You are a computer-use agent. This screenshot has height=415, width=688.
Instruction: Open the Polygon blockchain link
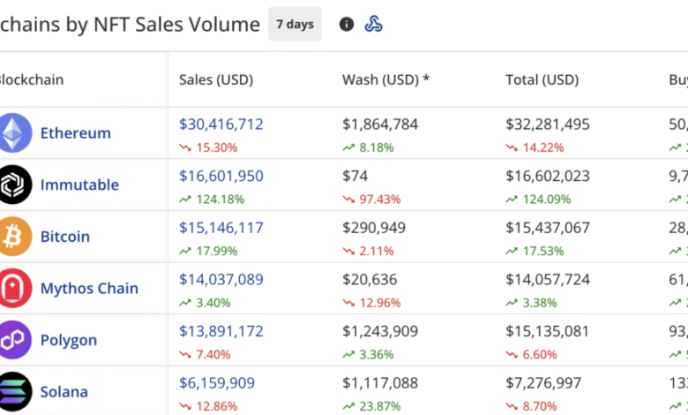click(69, 340)
